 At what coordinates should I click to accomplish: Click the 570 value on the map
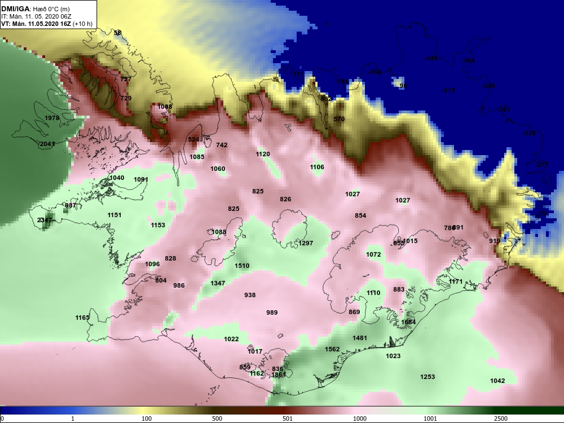[x=339, y=119]
